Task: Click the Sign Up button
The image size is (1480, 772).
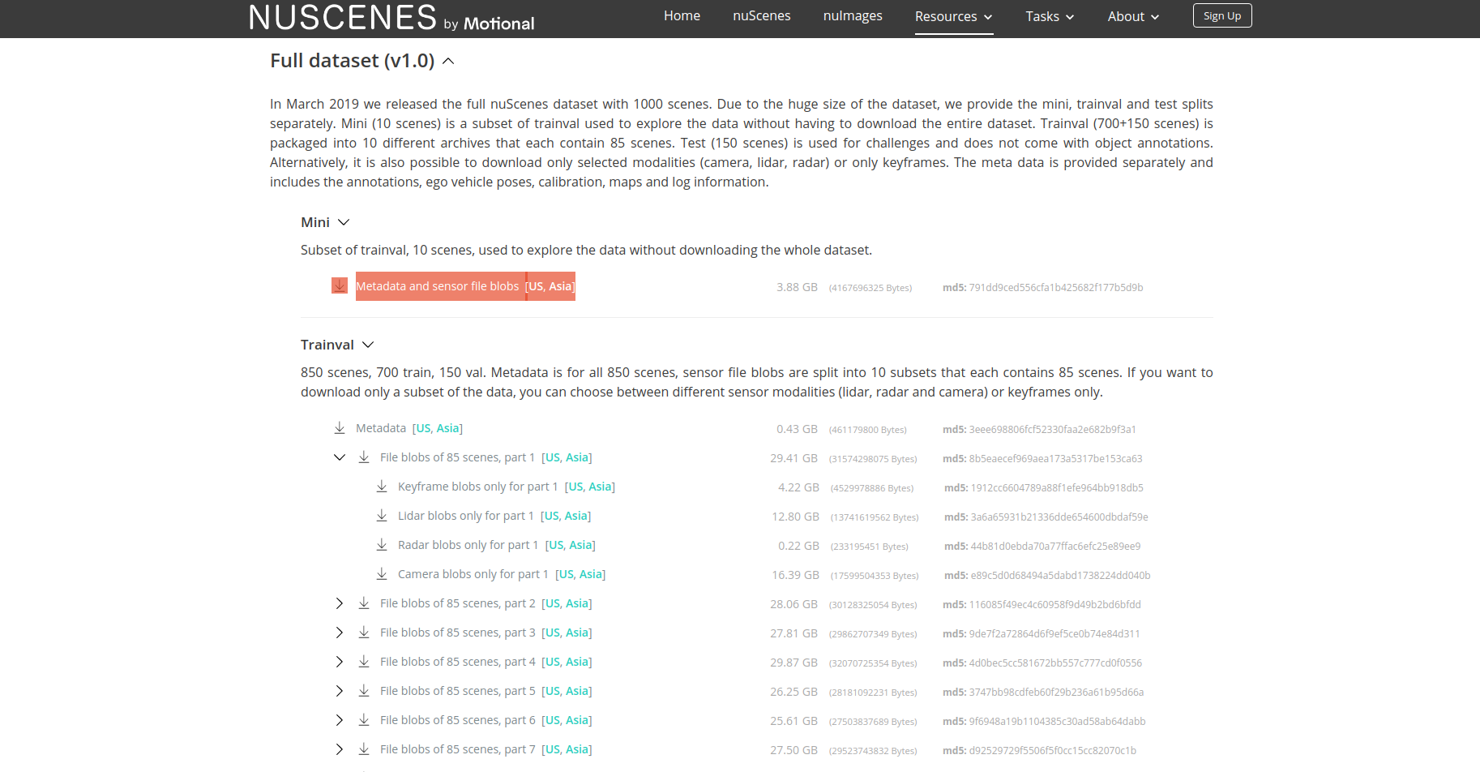Action: [1221, 15]
